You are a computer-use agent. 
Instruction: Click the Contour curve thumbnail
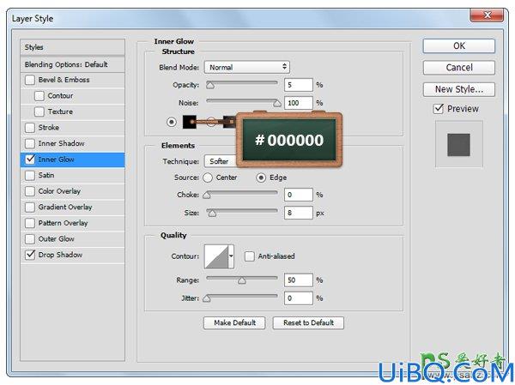click(x=216, y=256)
